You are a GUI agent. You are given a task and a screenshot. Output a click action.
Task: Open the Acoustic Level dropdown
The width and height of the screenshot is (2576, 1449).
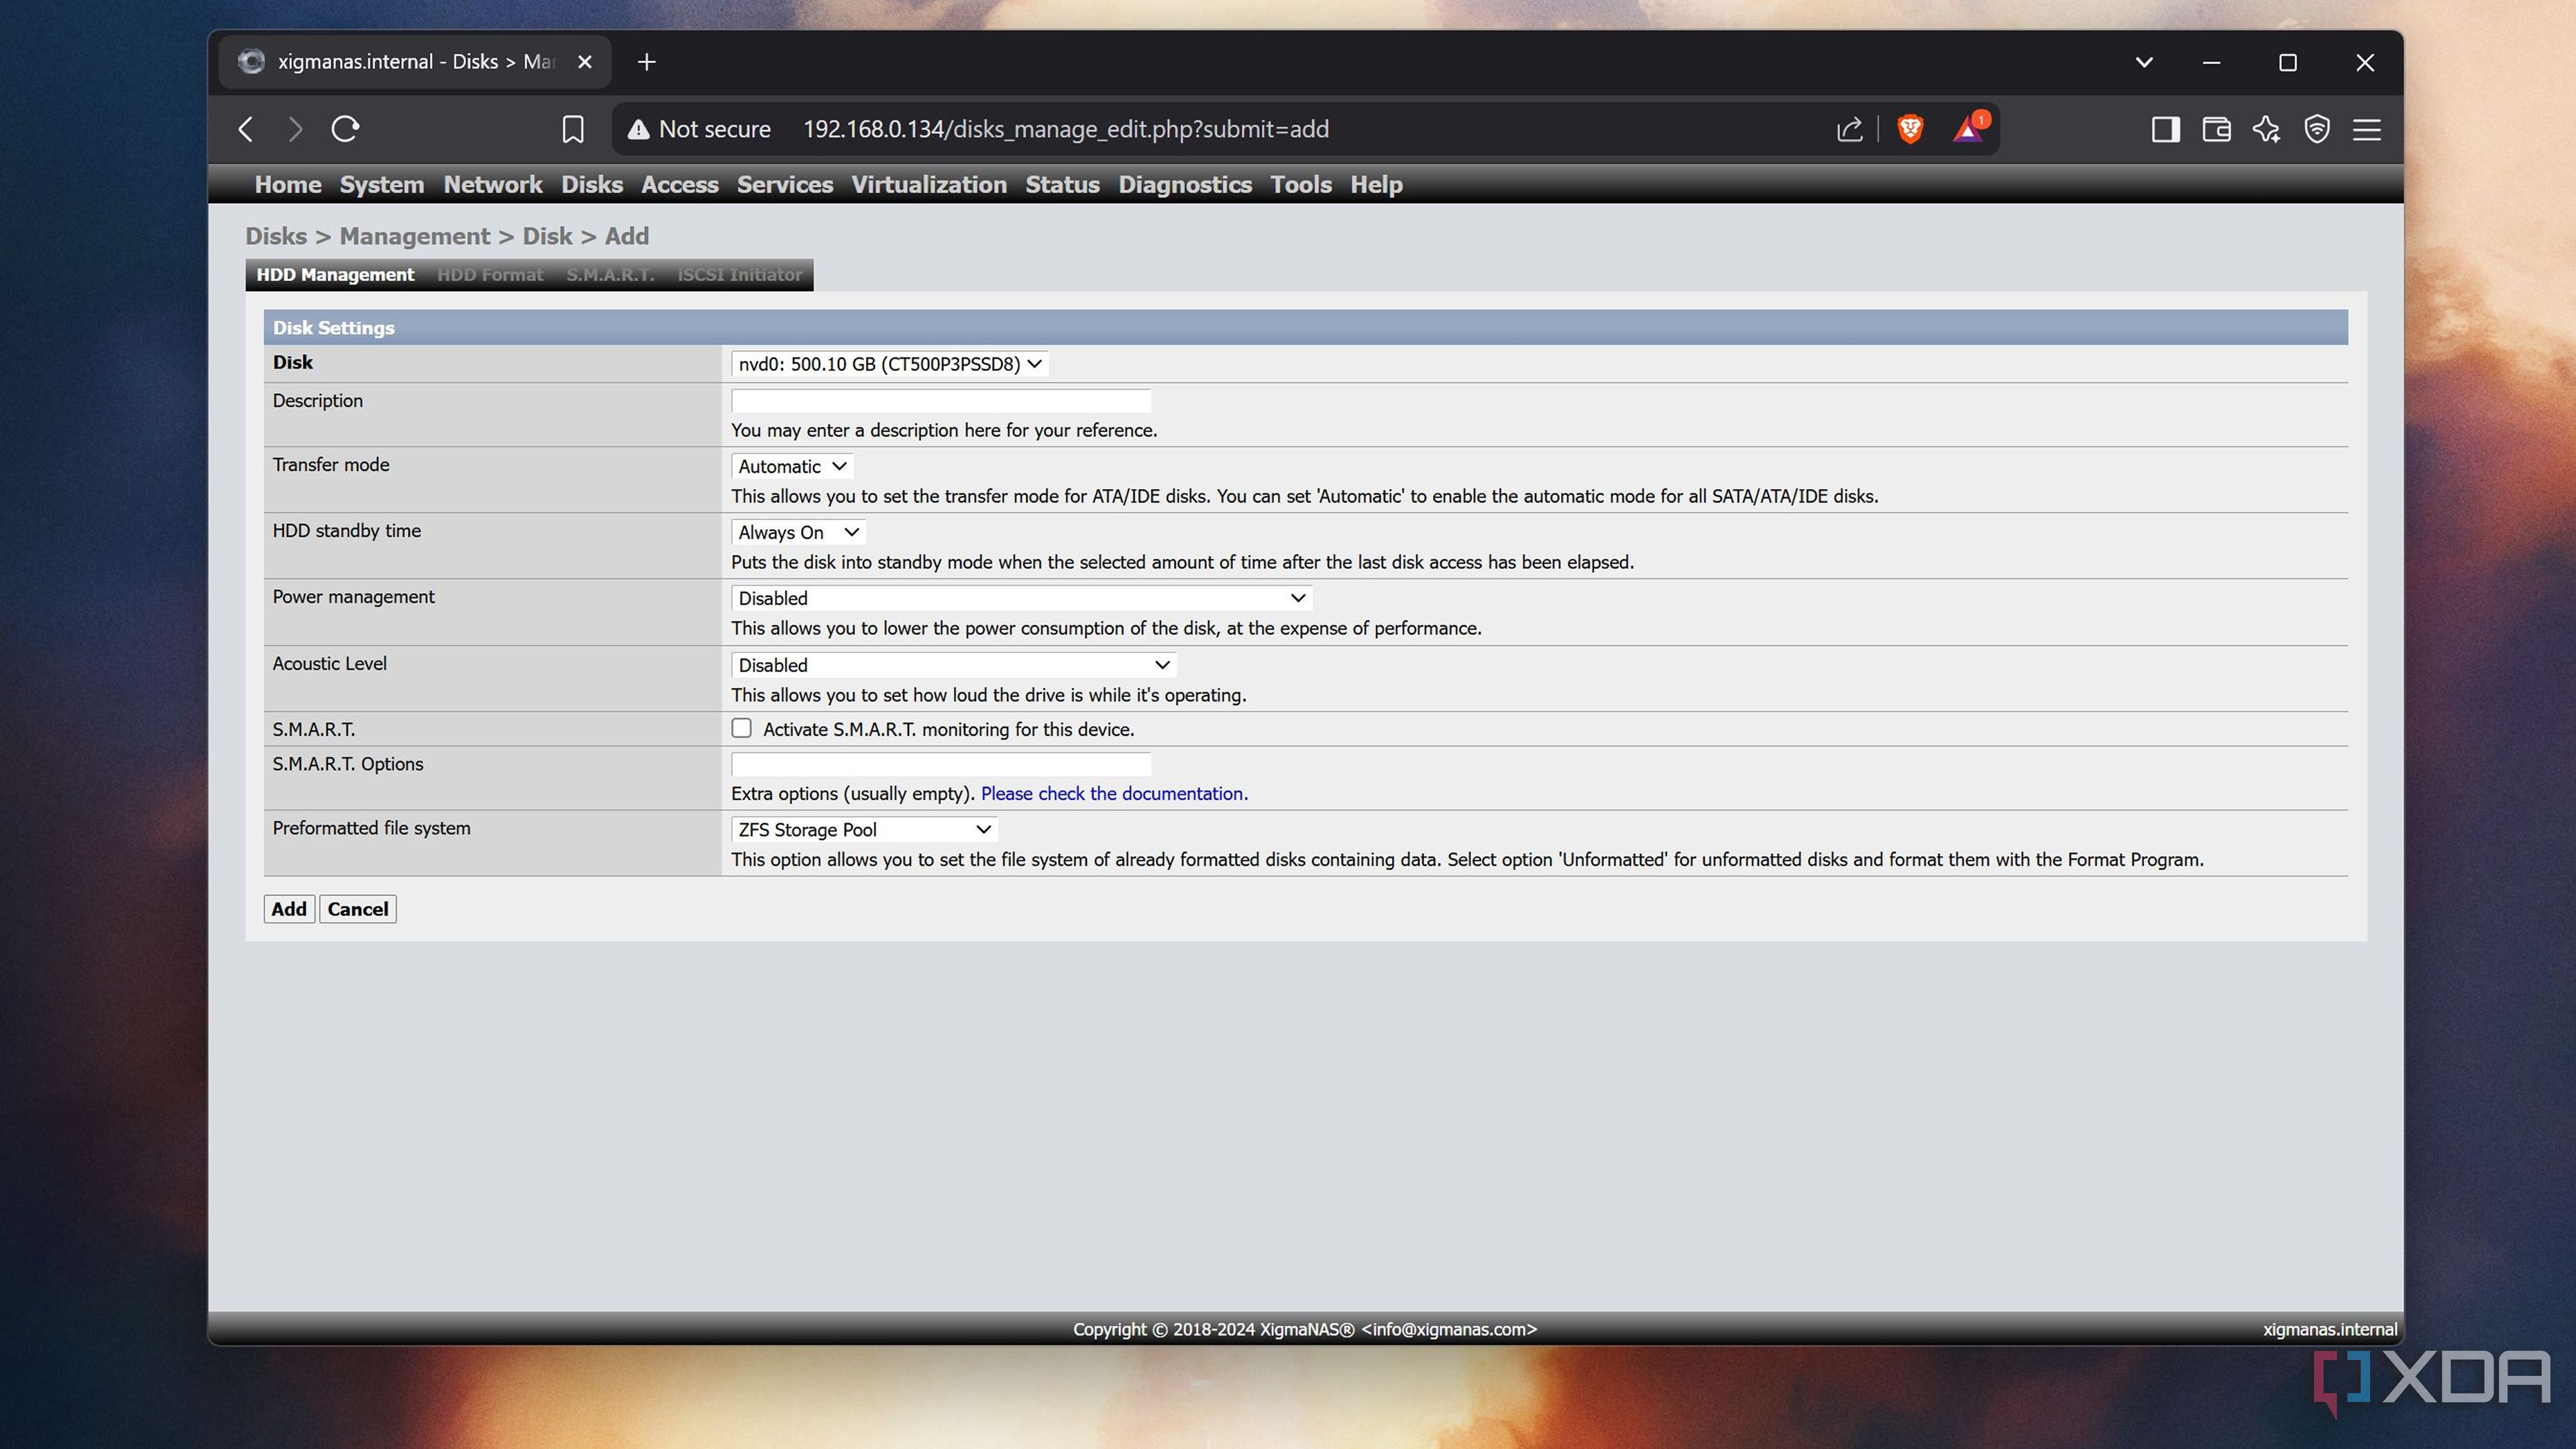953,665
